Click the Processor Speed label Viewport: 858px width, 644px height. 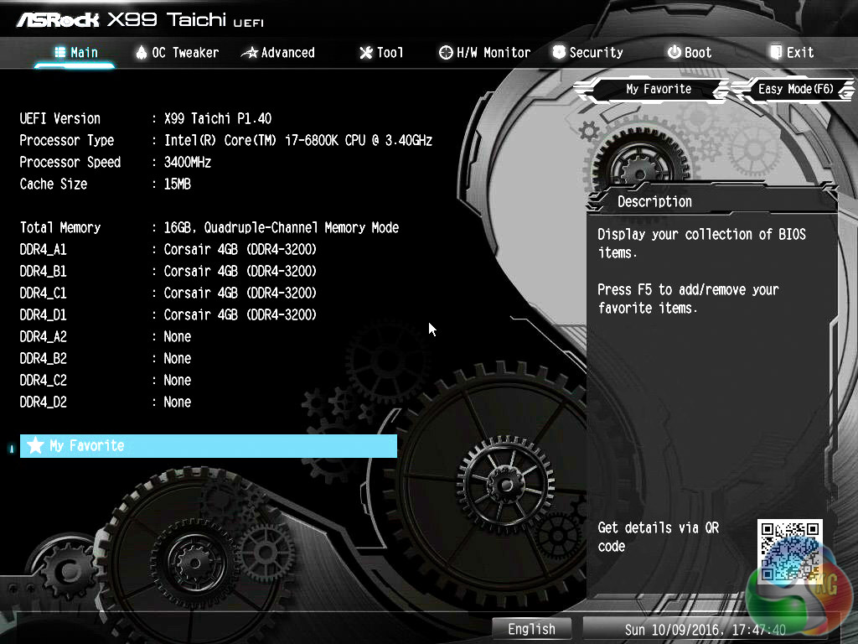[70, 162]
